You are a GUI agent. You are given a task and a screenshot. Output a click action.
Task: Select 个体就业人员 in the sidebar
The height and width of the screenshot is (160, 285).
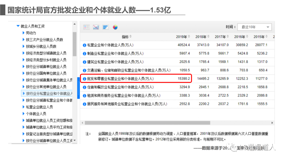(36, 113)
